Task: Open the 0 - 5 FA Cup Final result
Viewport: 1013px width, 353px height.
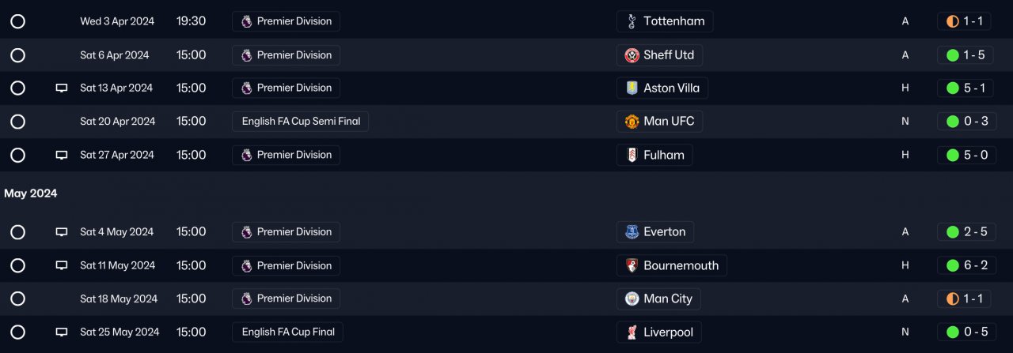Action: pos(966,332)
